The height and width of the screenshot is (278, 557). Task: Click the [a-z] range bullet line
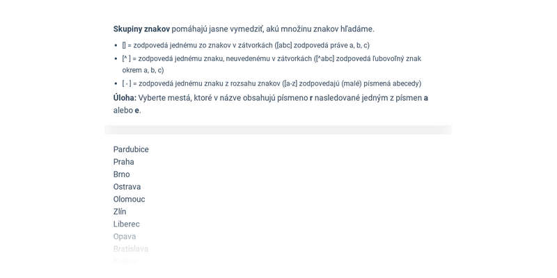click(x=272, y=83)
